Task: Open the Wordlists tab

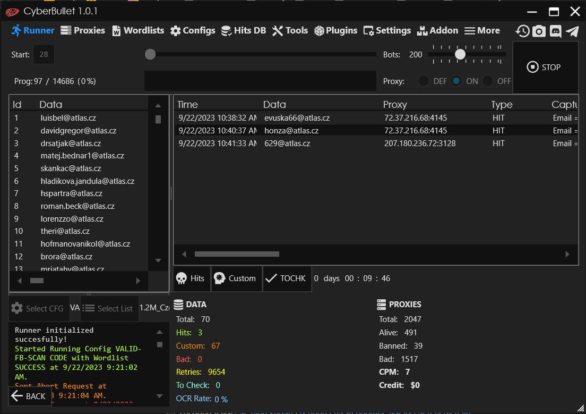Action: coord(138,30)
